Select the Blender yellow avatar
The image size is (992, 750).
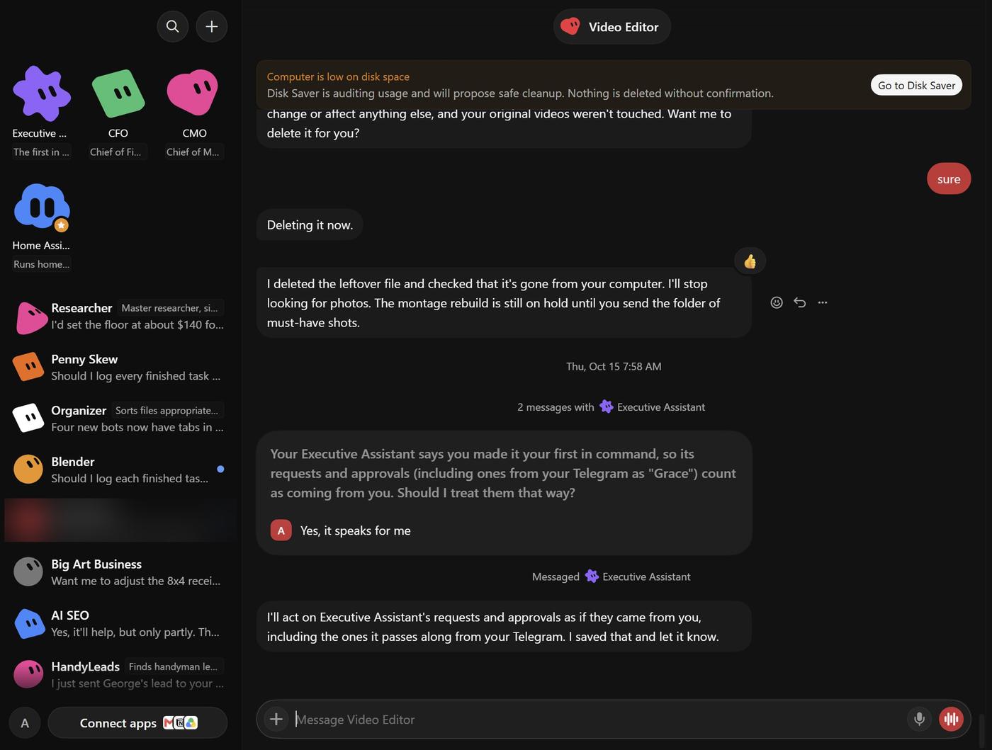28,469
